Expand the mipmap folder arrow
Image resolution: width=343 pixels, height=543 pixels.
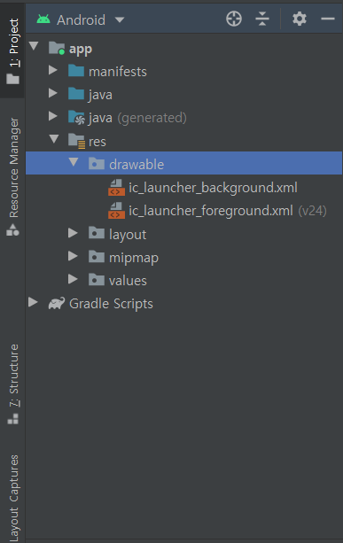[73, 256]
